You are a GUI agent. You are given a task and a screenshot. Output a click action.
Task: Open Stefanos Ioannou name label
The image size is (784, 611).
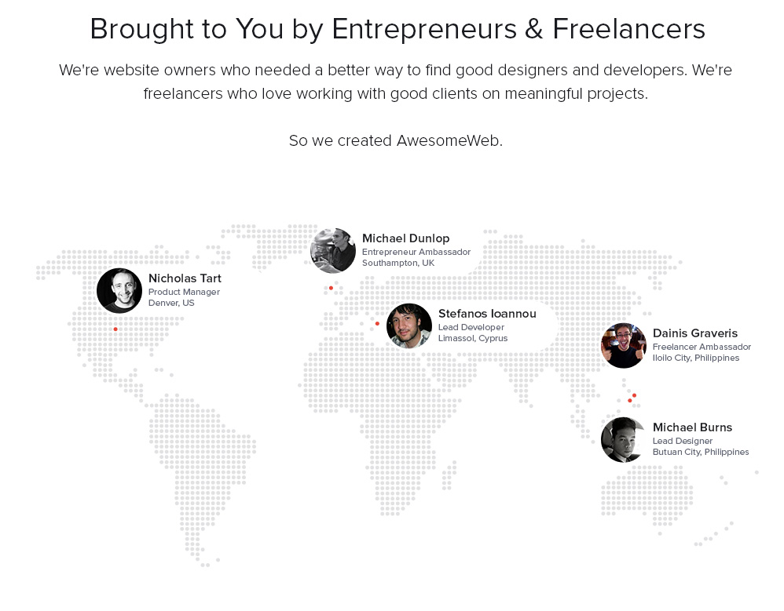click(x=487, y=314)
